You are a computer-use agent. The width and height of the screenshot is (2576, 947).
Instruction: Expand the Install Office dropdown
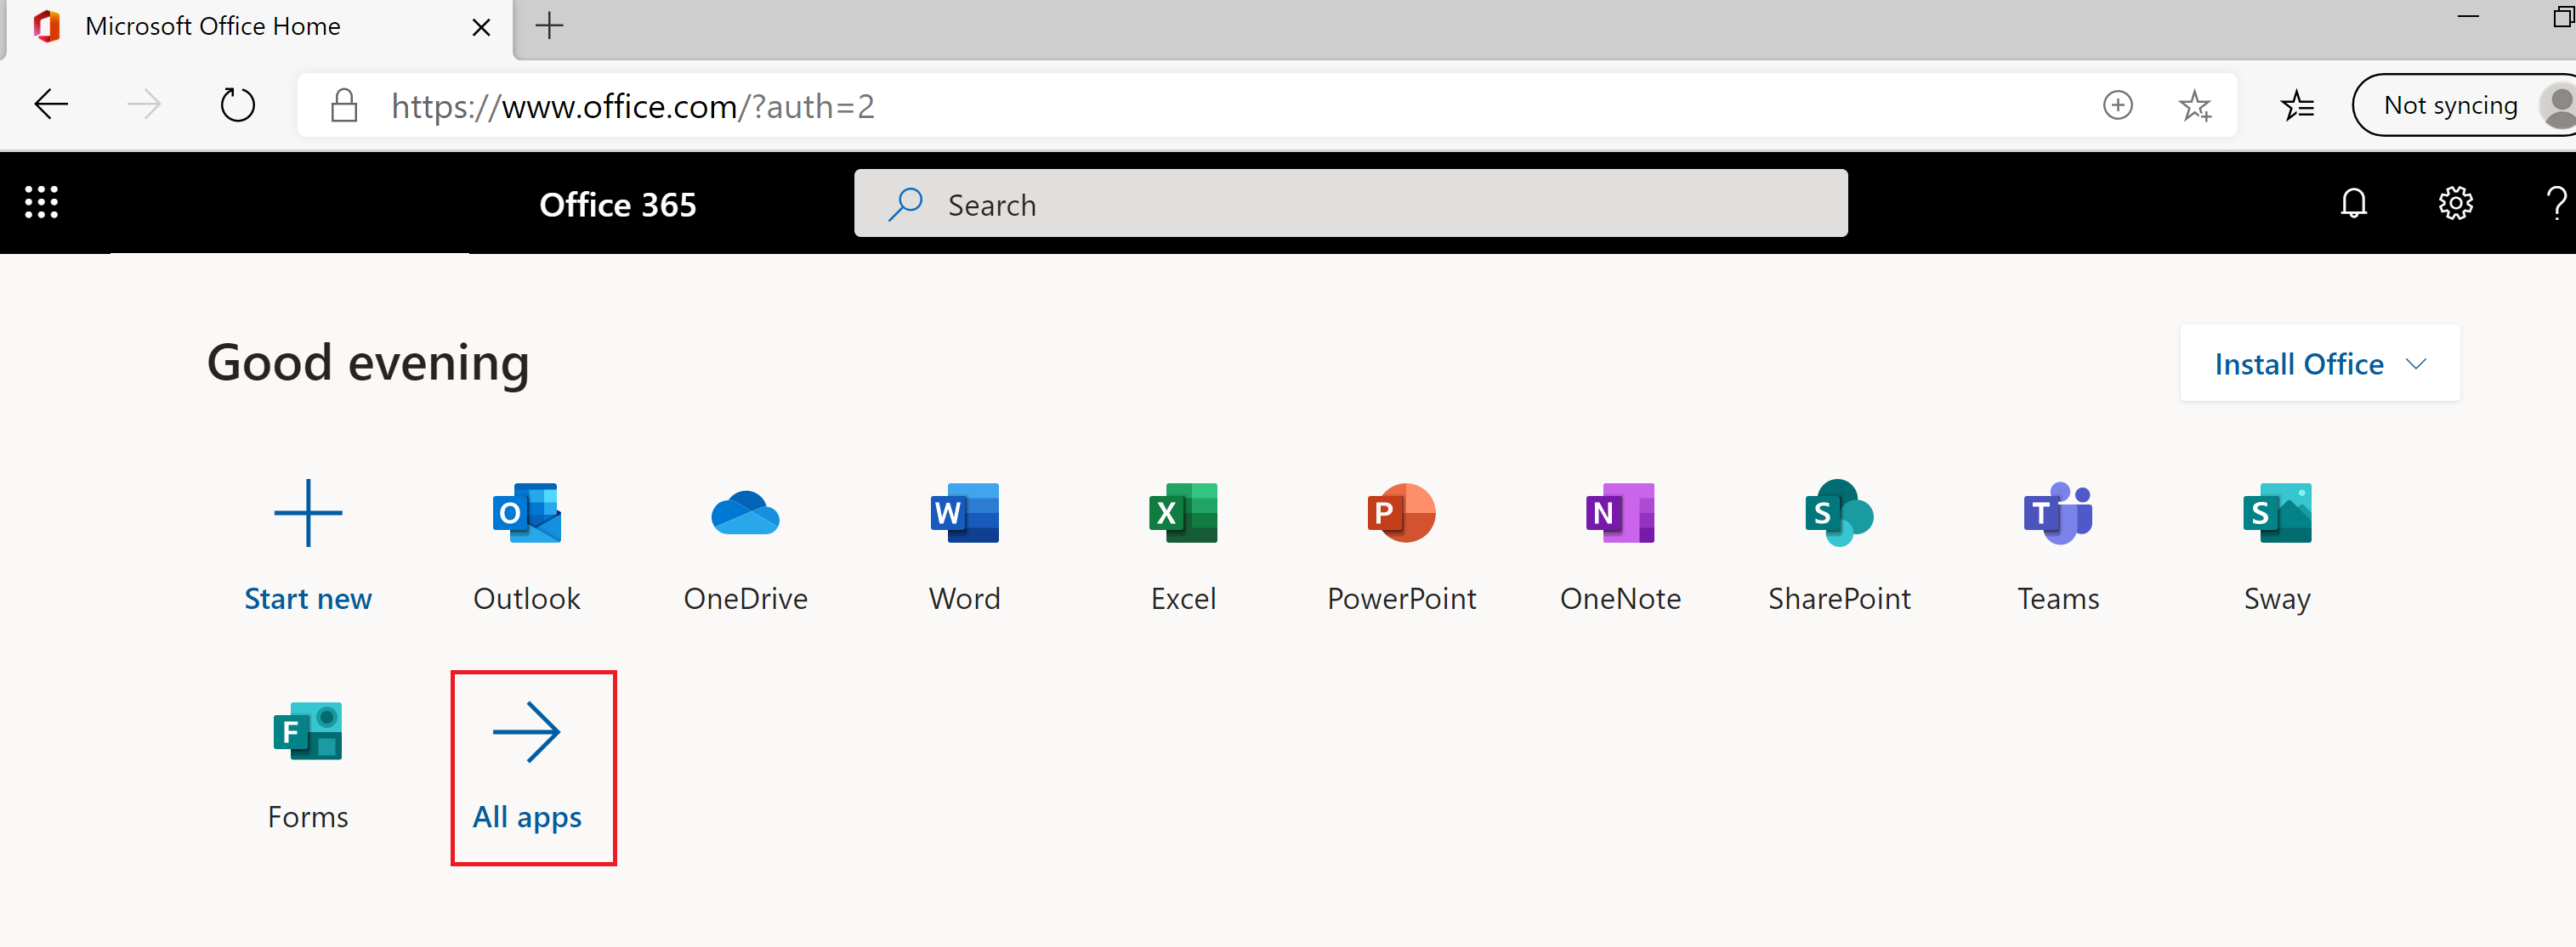pyautogui.click(x=2319, y=364)
